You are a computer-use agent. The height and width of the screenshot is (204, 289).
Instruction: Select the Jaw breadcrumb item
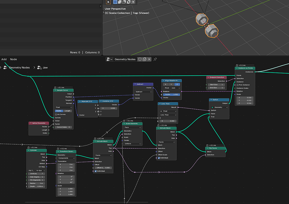tap(45, 67)
